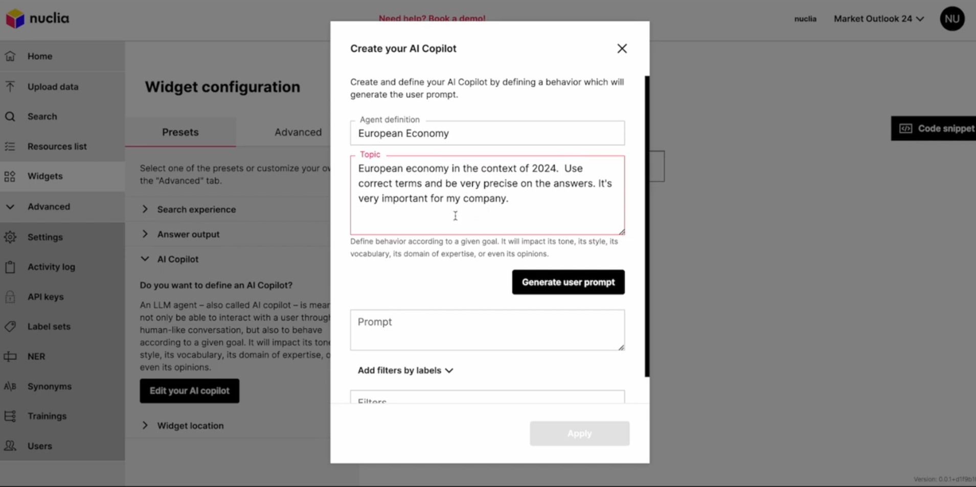Viewport: 976px width, 487px height.
Task: Expand Add filters by labels
Action: [x=405, y=370]
